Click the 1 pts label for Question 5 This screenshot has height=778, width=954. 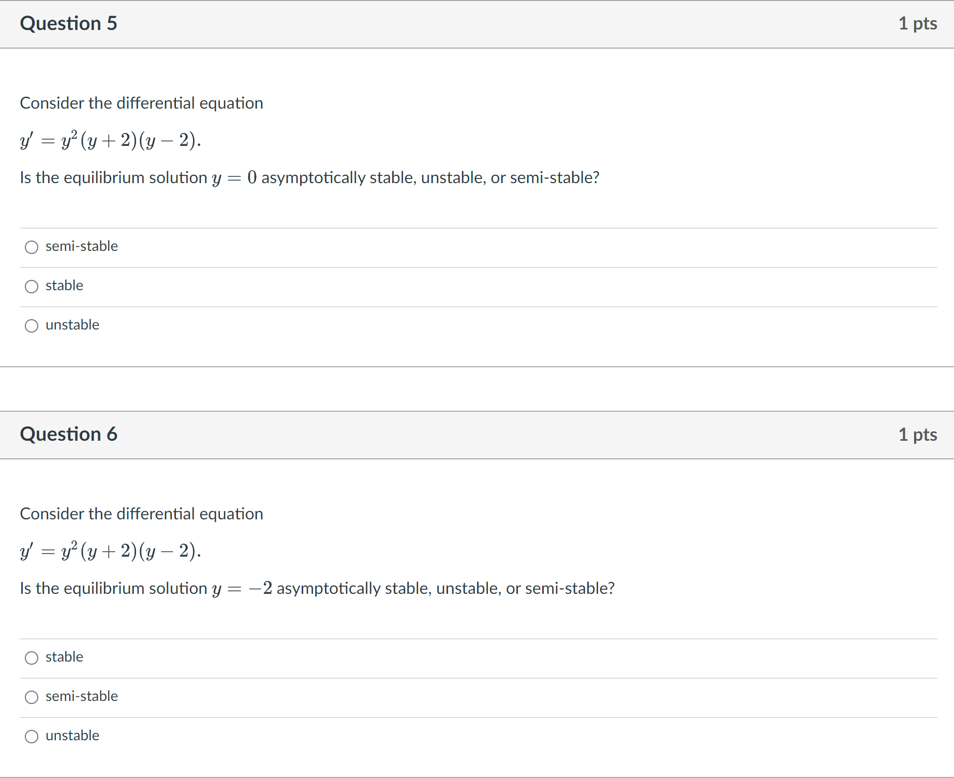click(x=918, y=23)
